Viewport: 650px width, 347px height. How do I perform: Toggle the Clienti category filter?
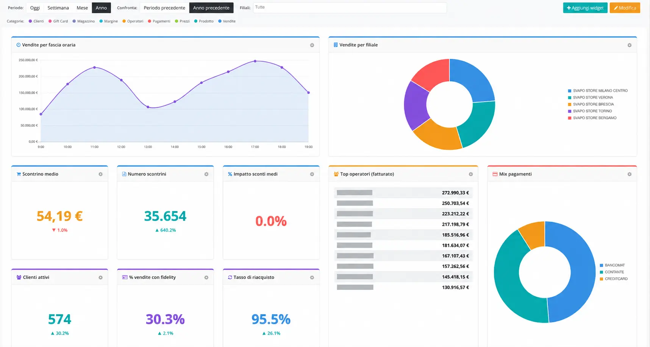[x=36, y=21]
